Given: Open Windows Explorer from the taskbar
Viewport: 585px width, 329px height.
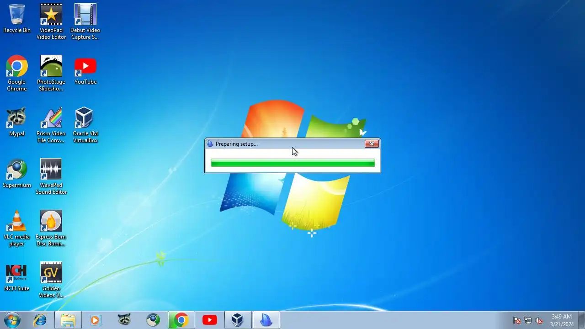Looking at the screenshot, I should [x=68, y=320].
